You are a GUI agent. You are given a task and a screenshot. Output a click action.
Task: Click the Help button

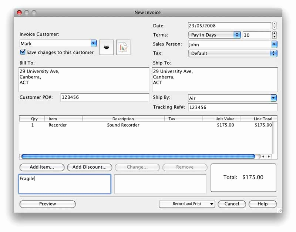pyautogui.click(x=263, y=204)
